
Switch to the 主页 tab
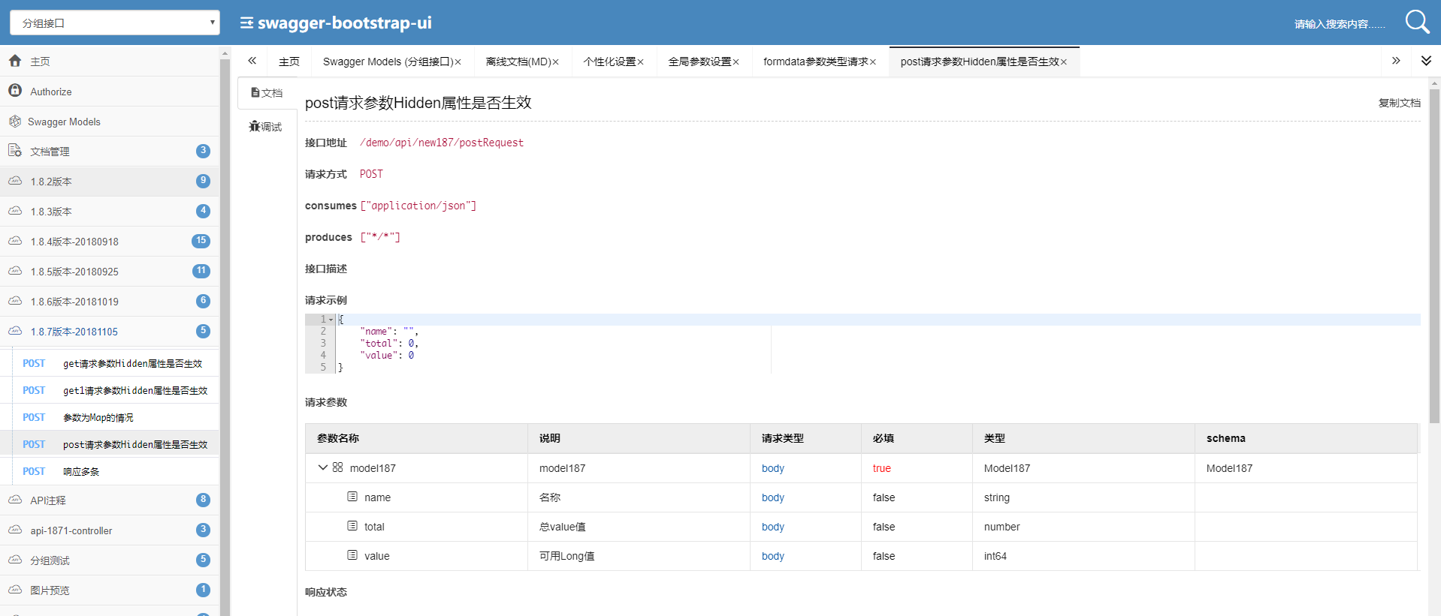click(x=289, y=62)
